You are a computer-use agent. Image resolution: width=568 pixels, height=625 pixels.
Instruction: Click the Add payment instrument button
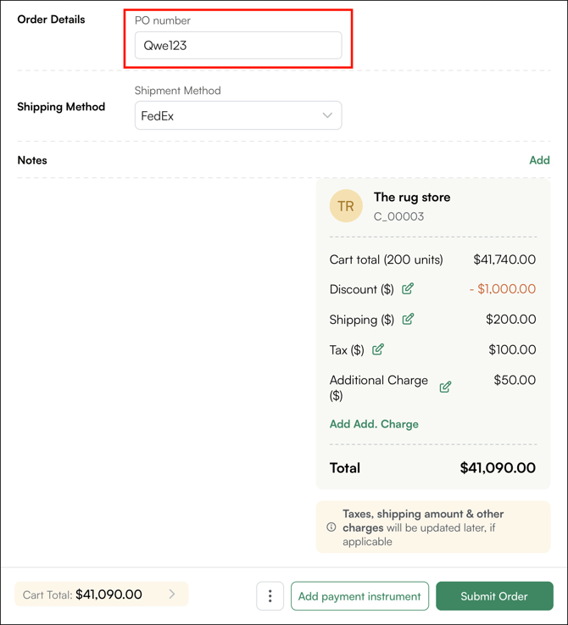click(x=359, y=596)
